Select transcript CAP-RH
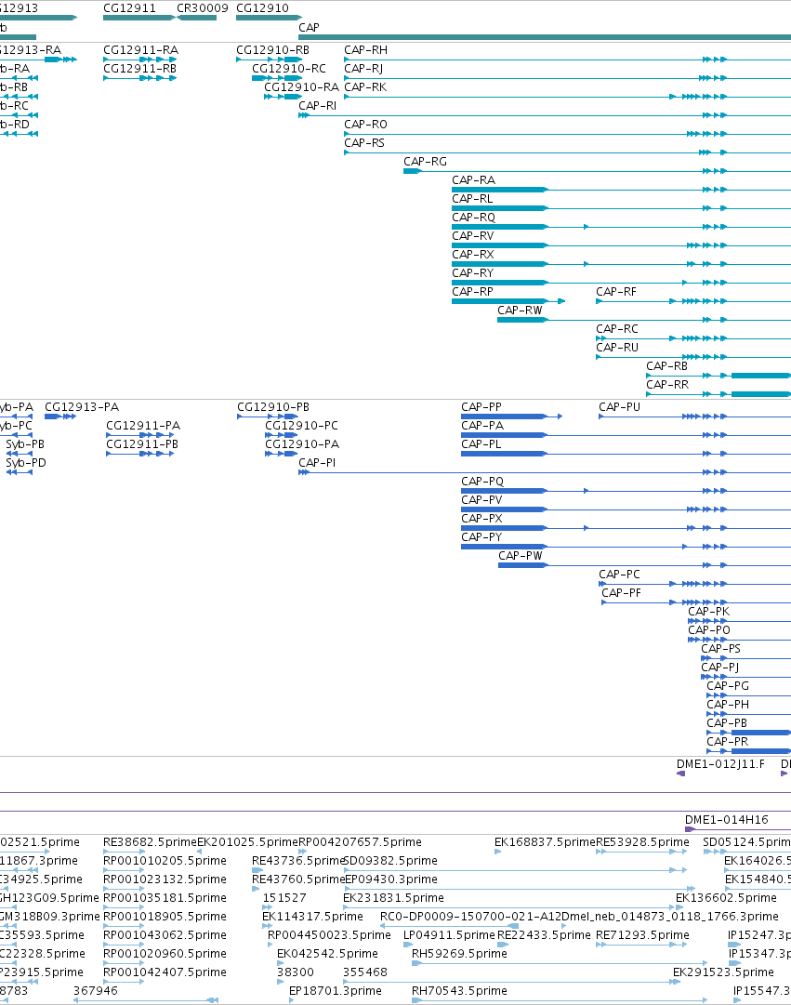The width and height of the screenshot is (791, 1005). 365,50
